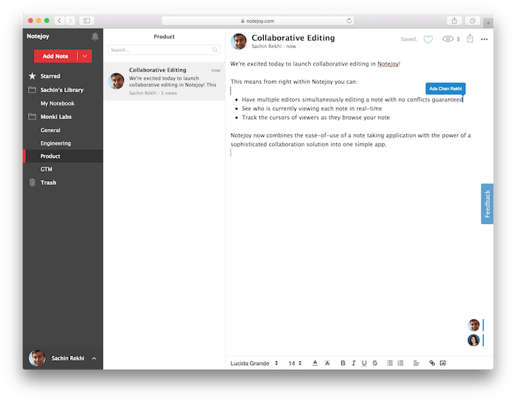
Task: Select Engineering notebook in sidebar
Action: point(56,144)
